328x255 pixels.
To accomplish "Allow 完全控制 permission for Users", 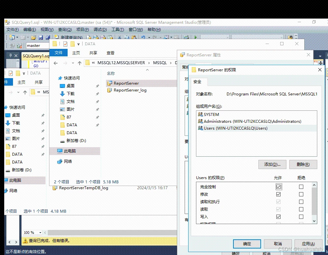I will click(278, 187).
